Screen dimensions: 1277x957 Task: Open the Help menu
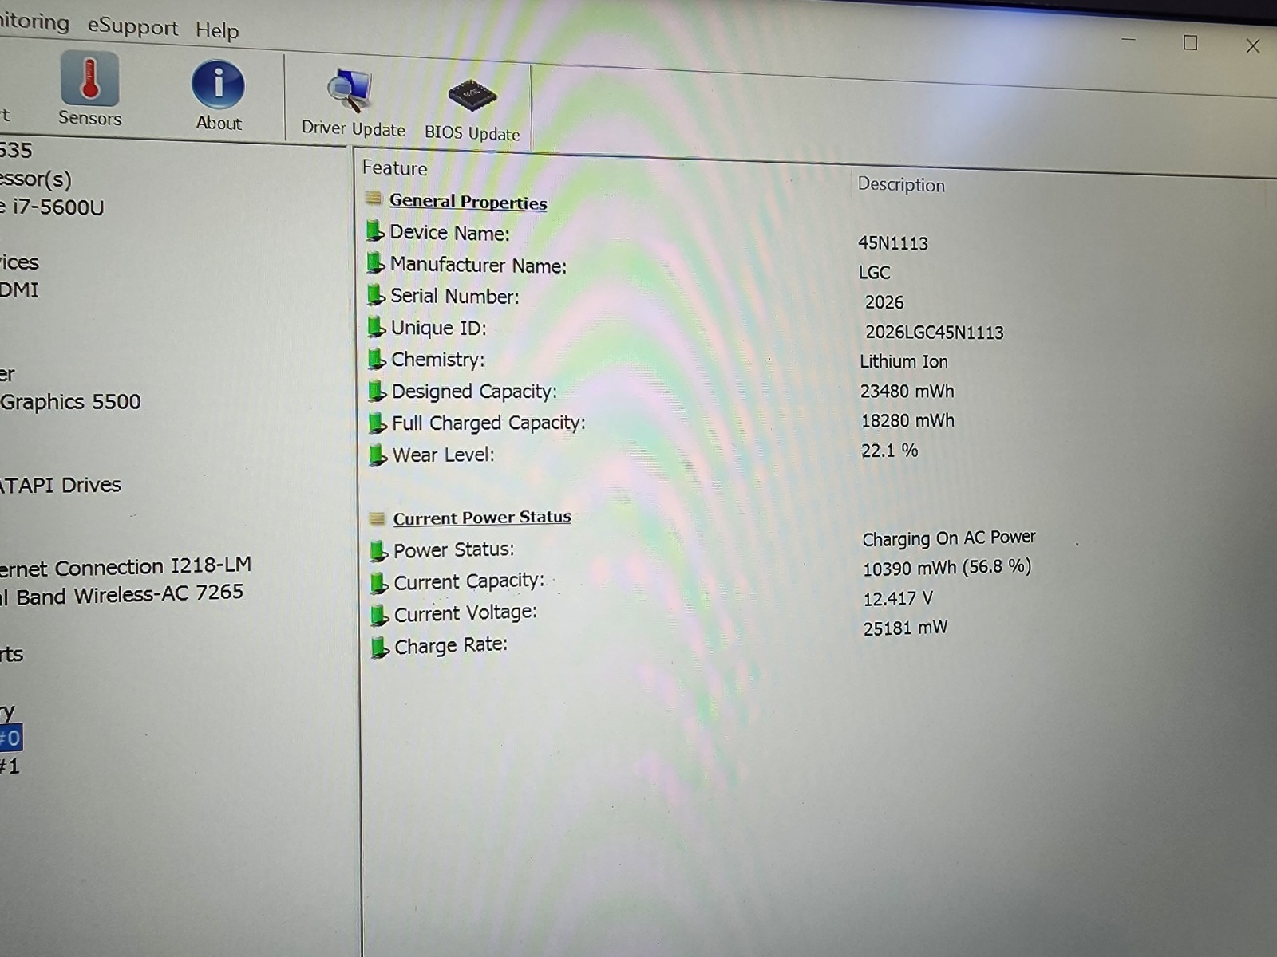[217, 30]
